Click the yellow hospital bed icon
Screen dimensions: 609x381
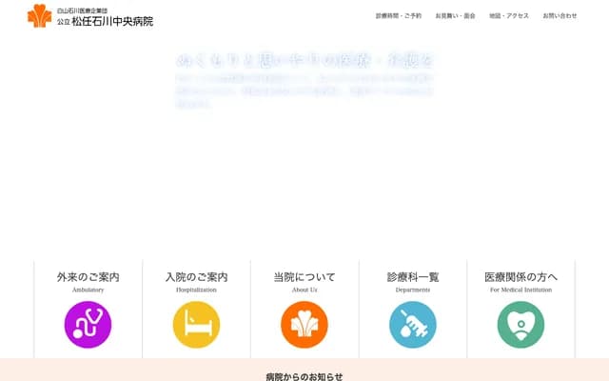[x=196, y=324]
